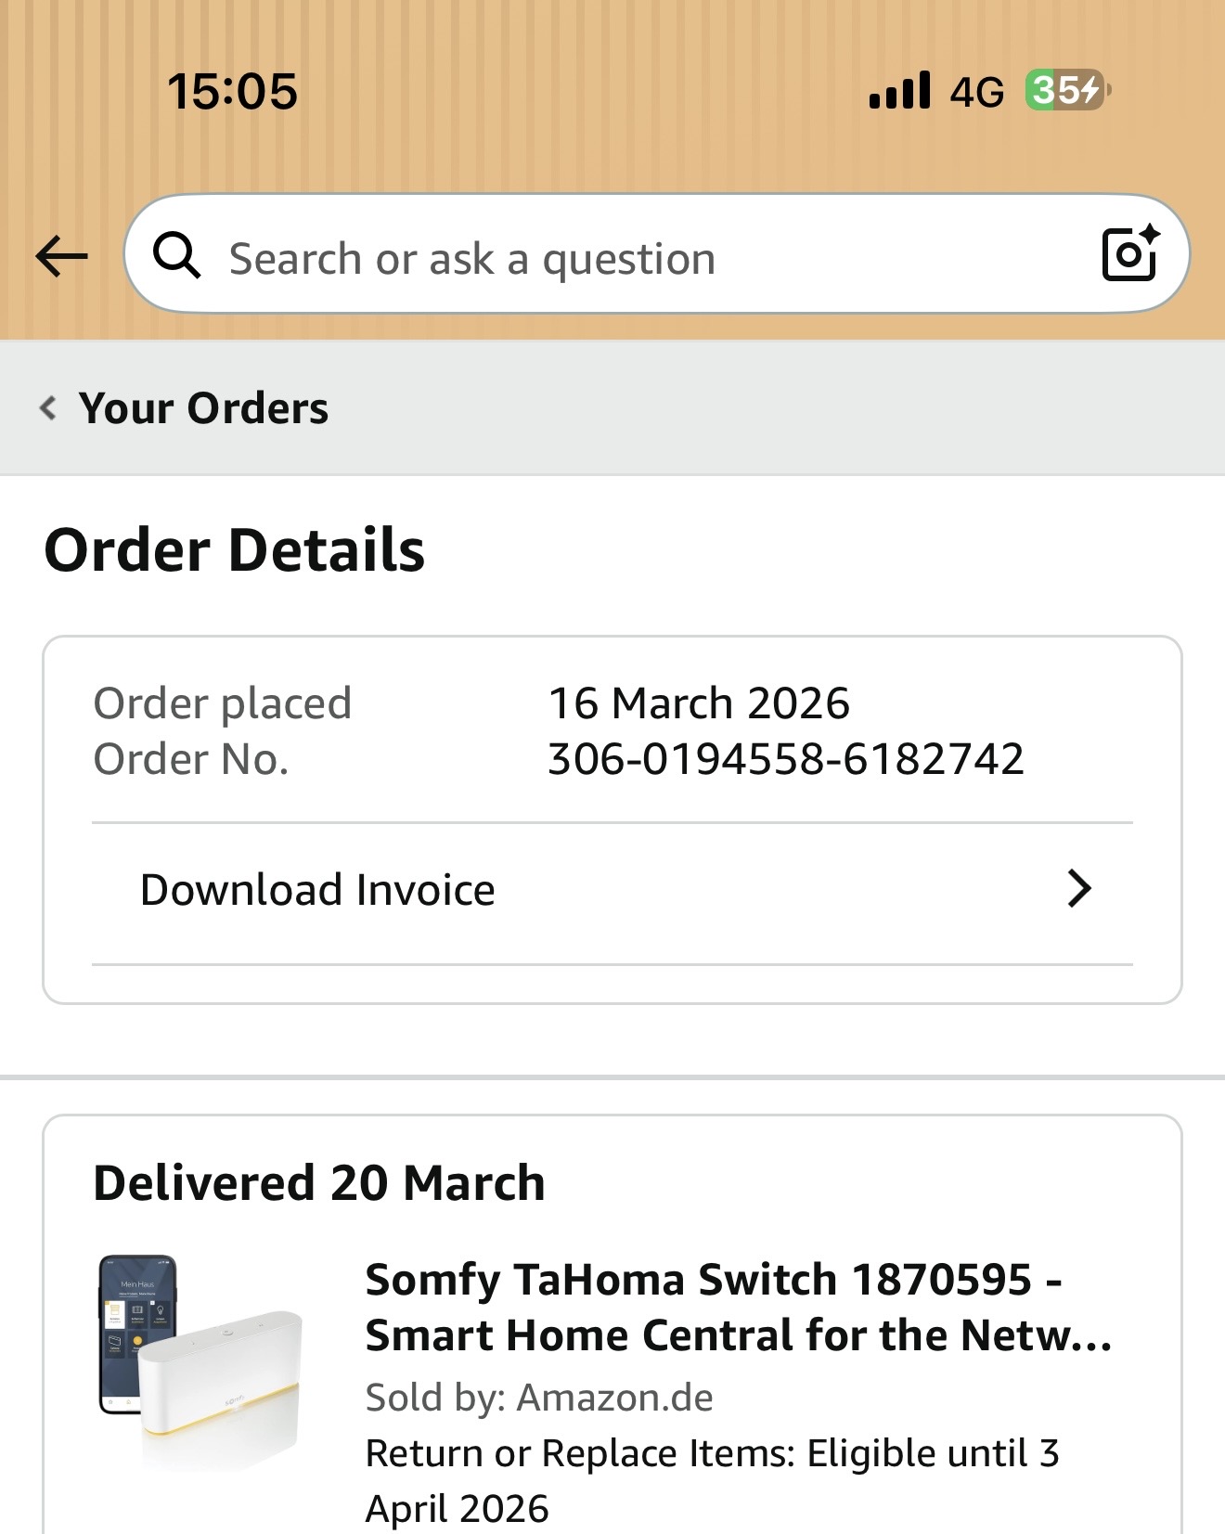Tap the back arrow beside search bar
1225x1534 pixels.
[x=61, y=256]
